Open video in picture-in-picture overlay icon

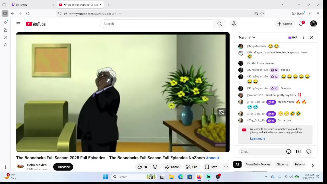click(x=221, y=112)
